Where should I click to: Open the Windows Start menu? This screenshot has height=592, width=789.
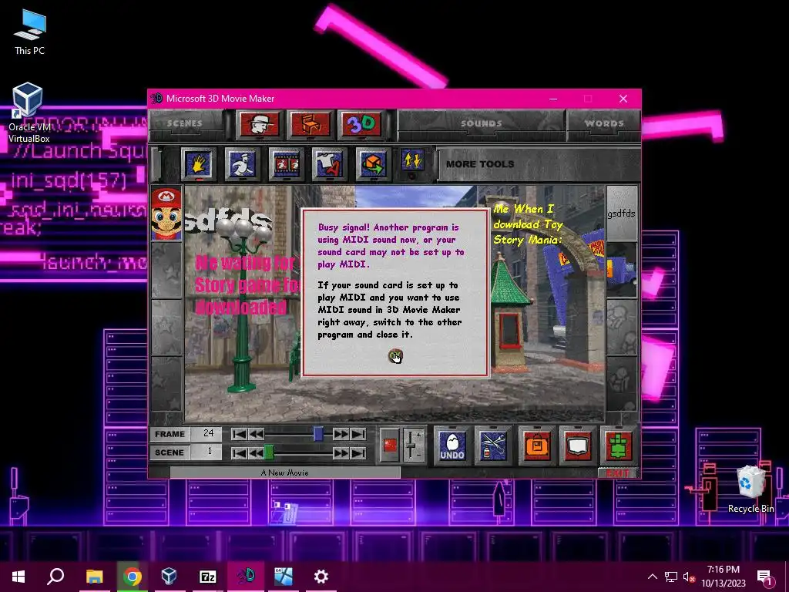coord(18,577)
